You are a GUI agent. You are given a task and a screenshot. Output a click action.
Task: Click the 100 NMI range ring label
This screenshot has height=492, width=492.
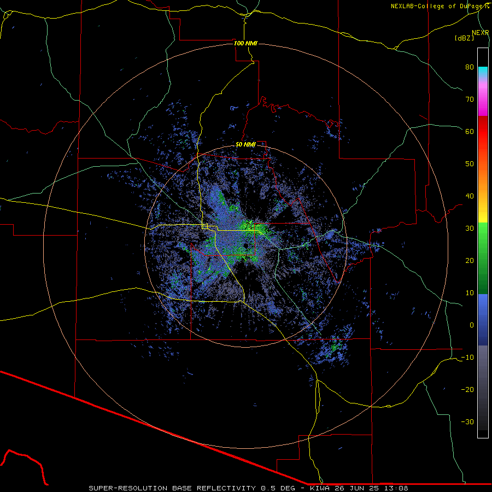(x=245, y=43)
